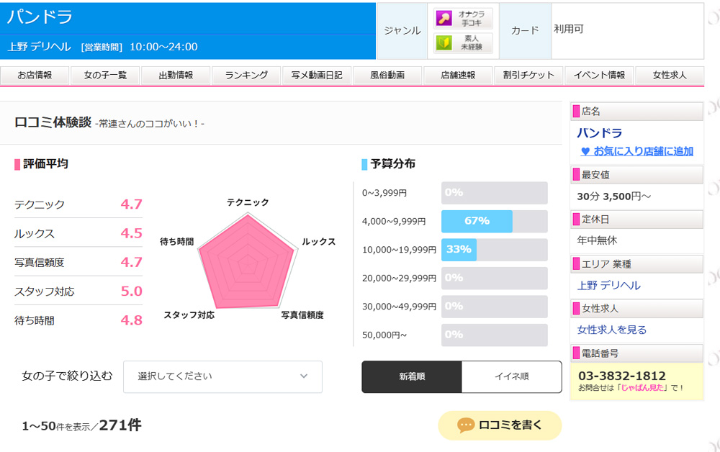
Task: Sort reviews by イイネ順
Action: coord(511,376)
